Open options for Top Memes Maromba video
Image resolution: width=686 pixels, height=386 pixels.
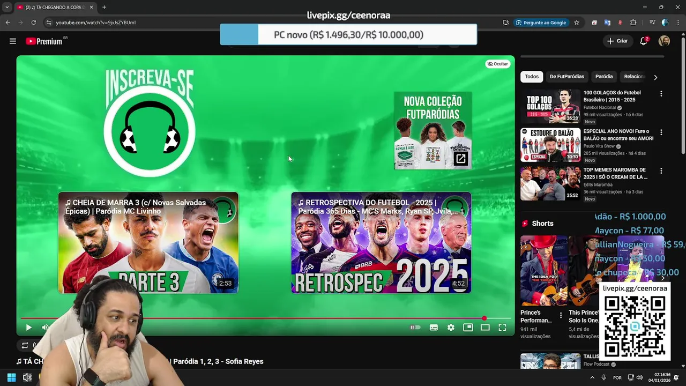pos(661,171)
